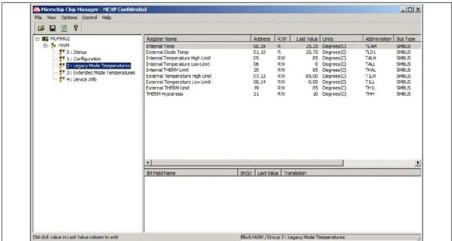452x241 pixels.
Task: Select Internal Temperature Low Limit row
Action: (283, 64)
